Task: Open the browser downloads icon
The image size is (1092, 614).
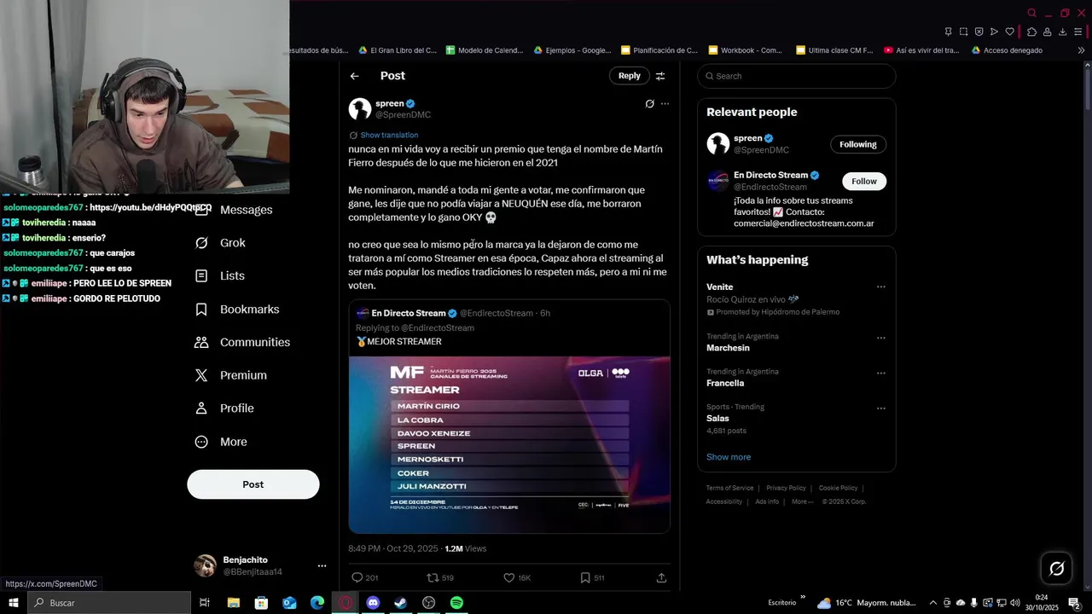Action: (1062, 32)
